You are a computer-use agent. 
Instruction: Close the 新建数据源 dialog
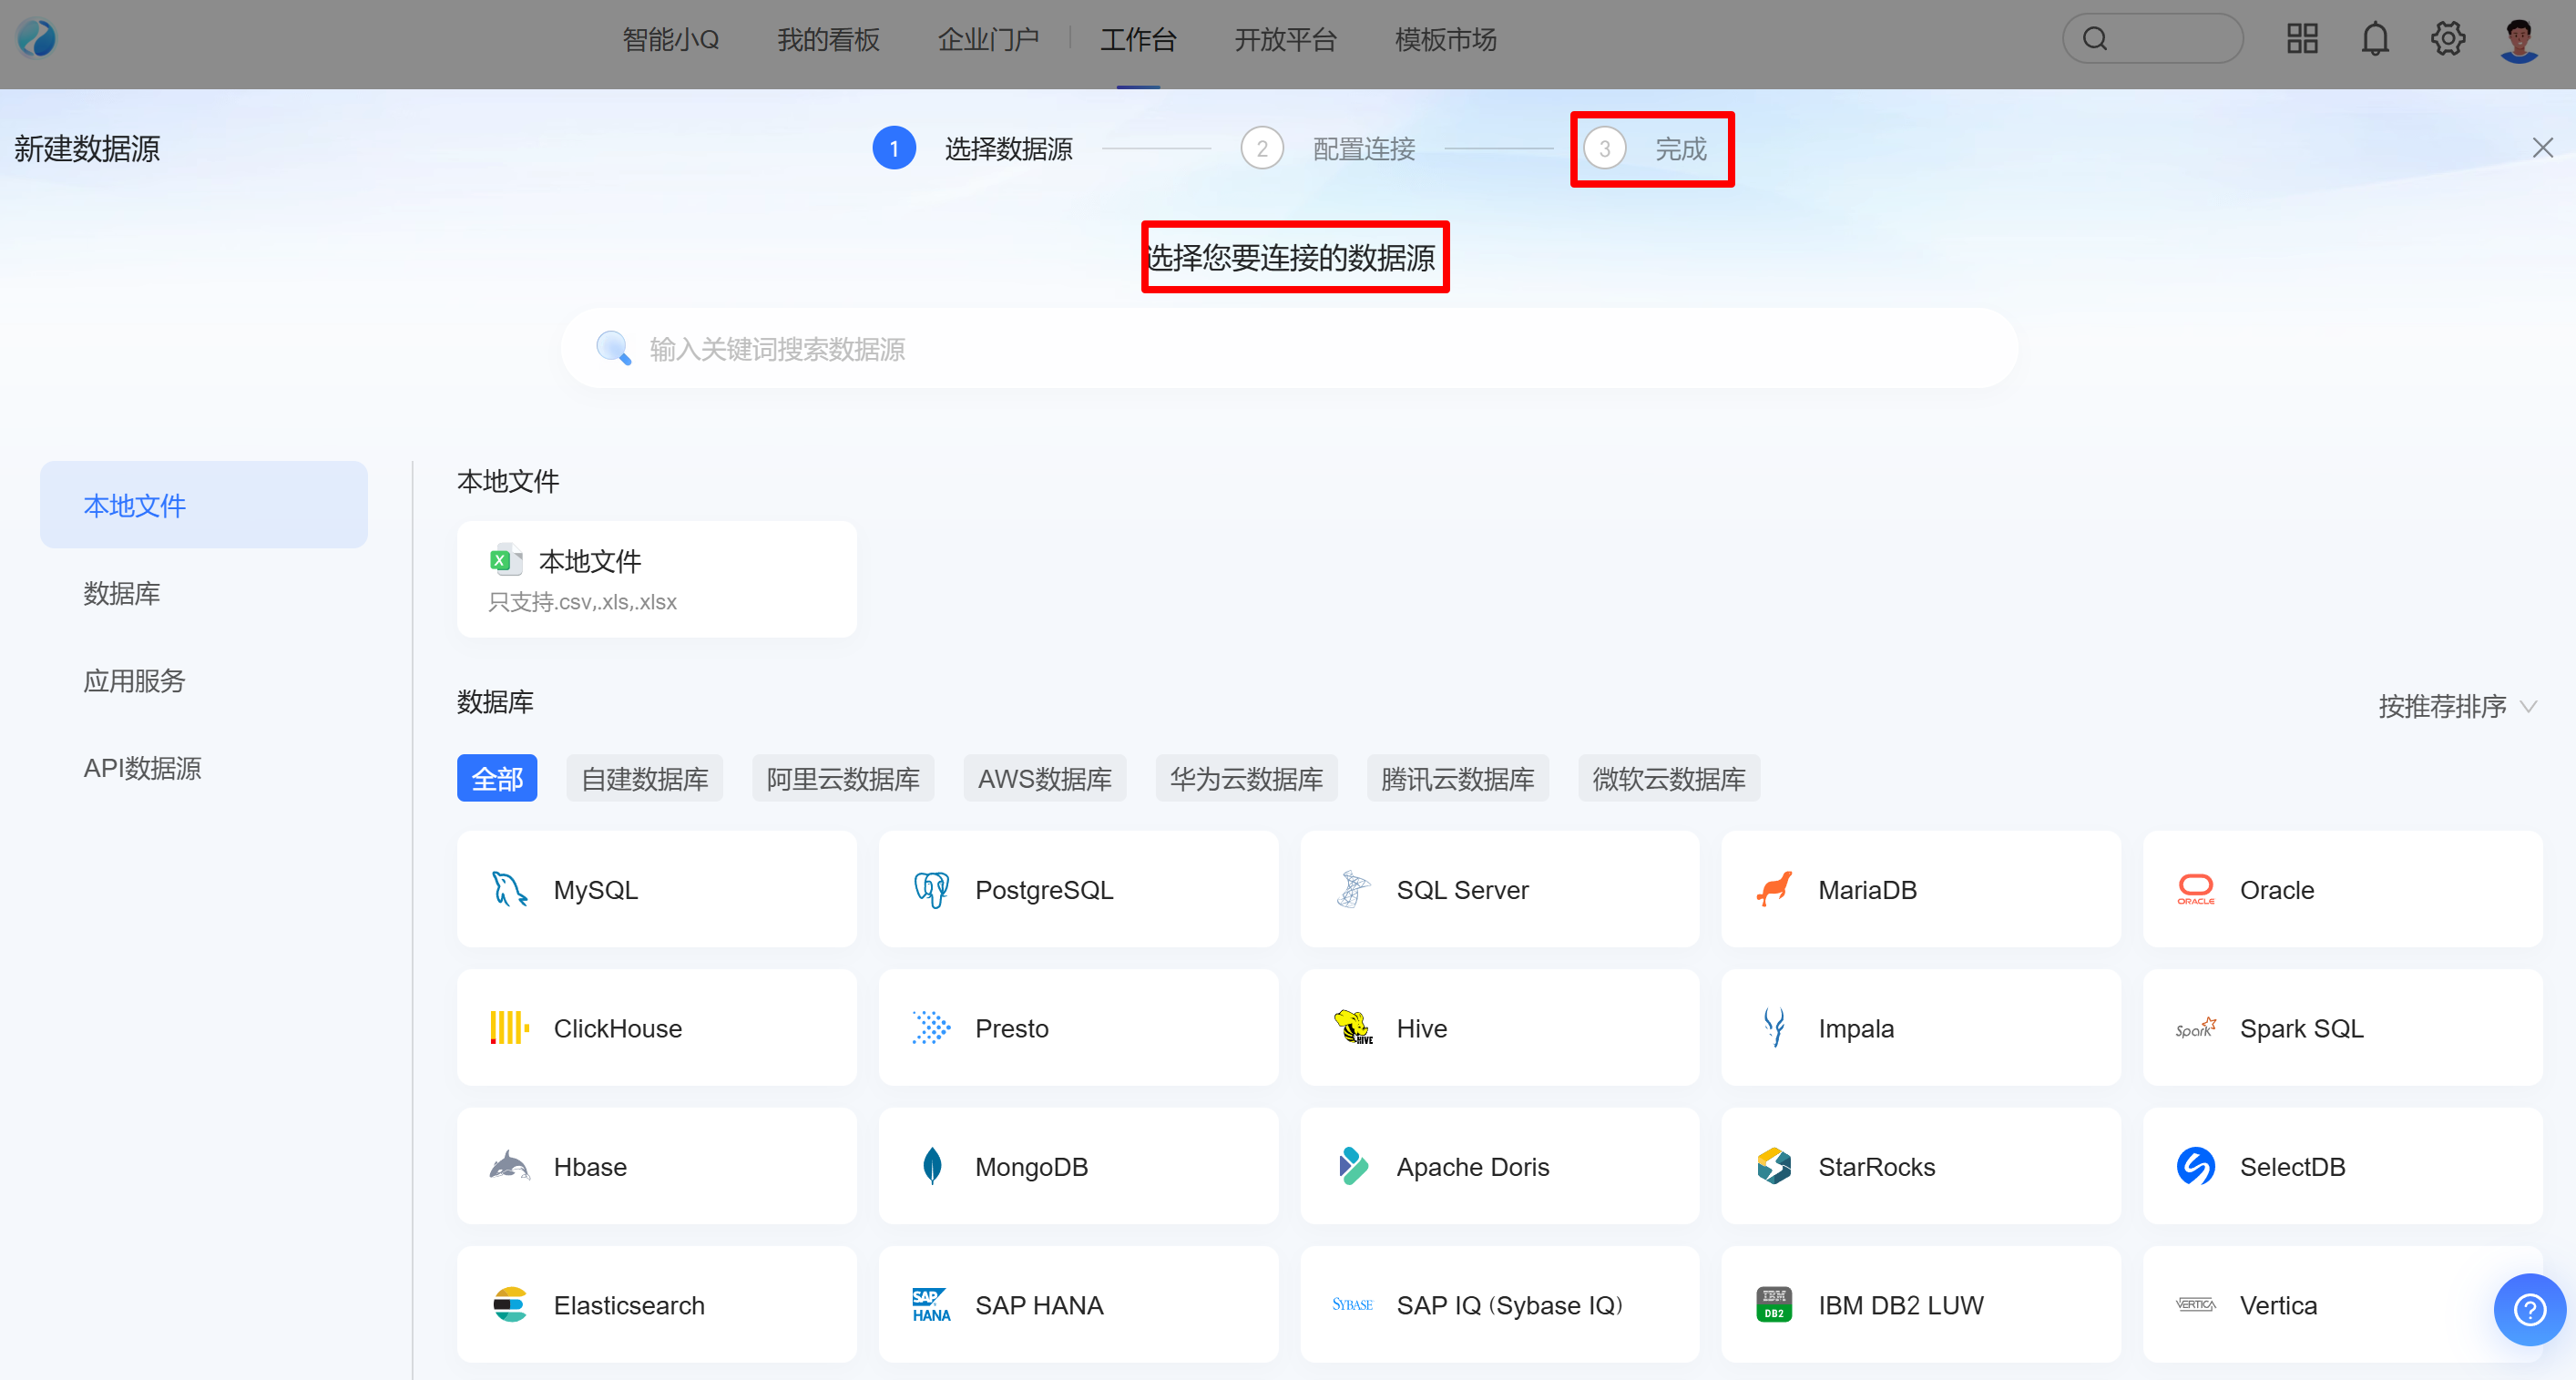[x=2542, y=148]
